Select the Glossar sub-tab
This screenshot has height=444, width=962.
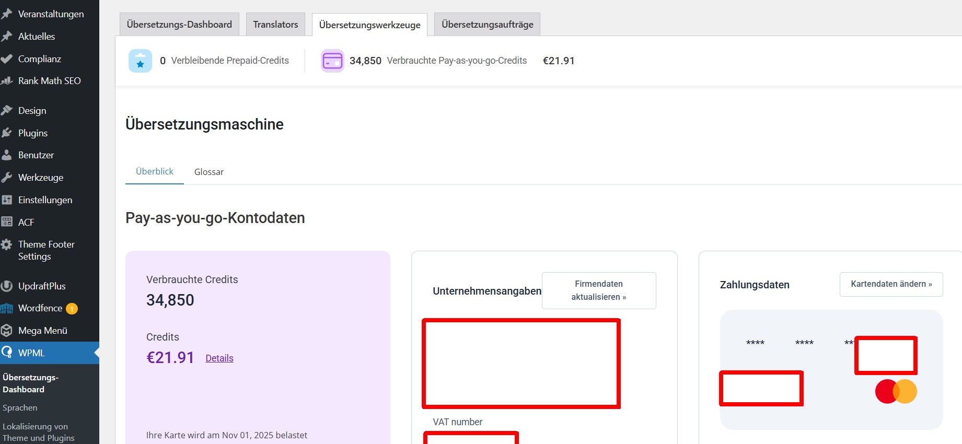(209, 172)
